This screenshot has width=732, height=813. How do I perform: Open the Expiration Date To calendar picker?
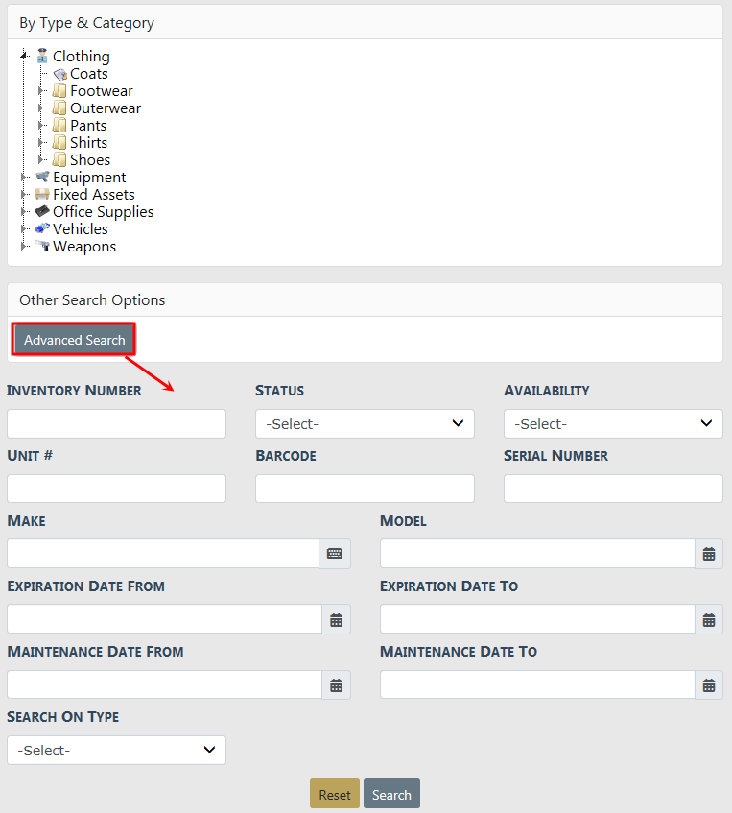708,620
